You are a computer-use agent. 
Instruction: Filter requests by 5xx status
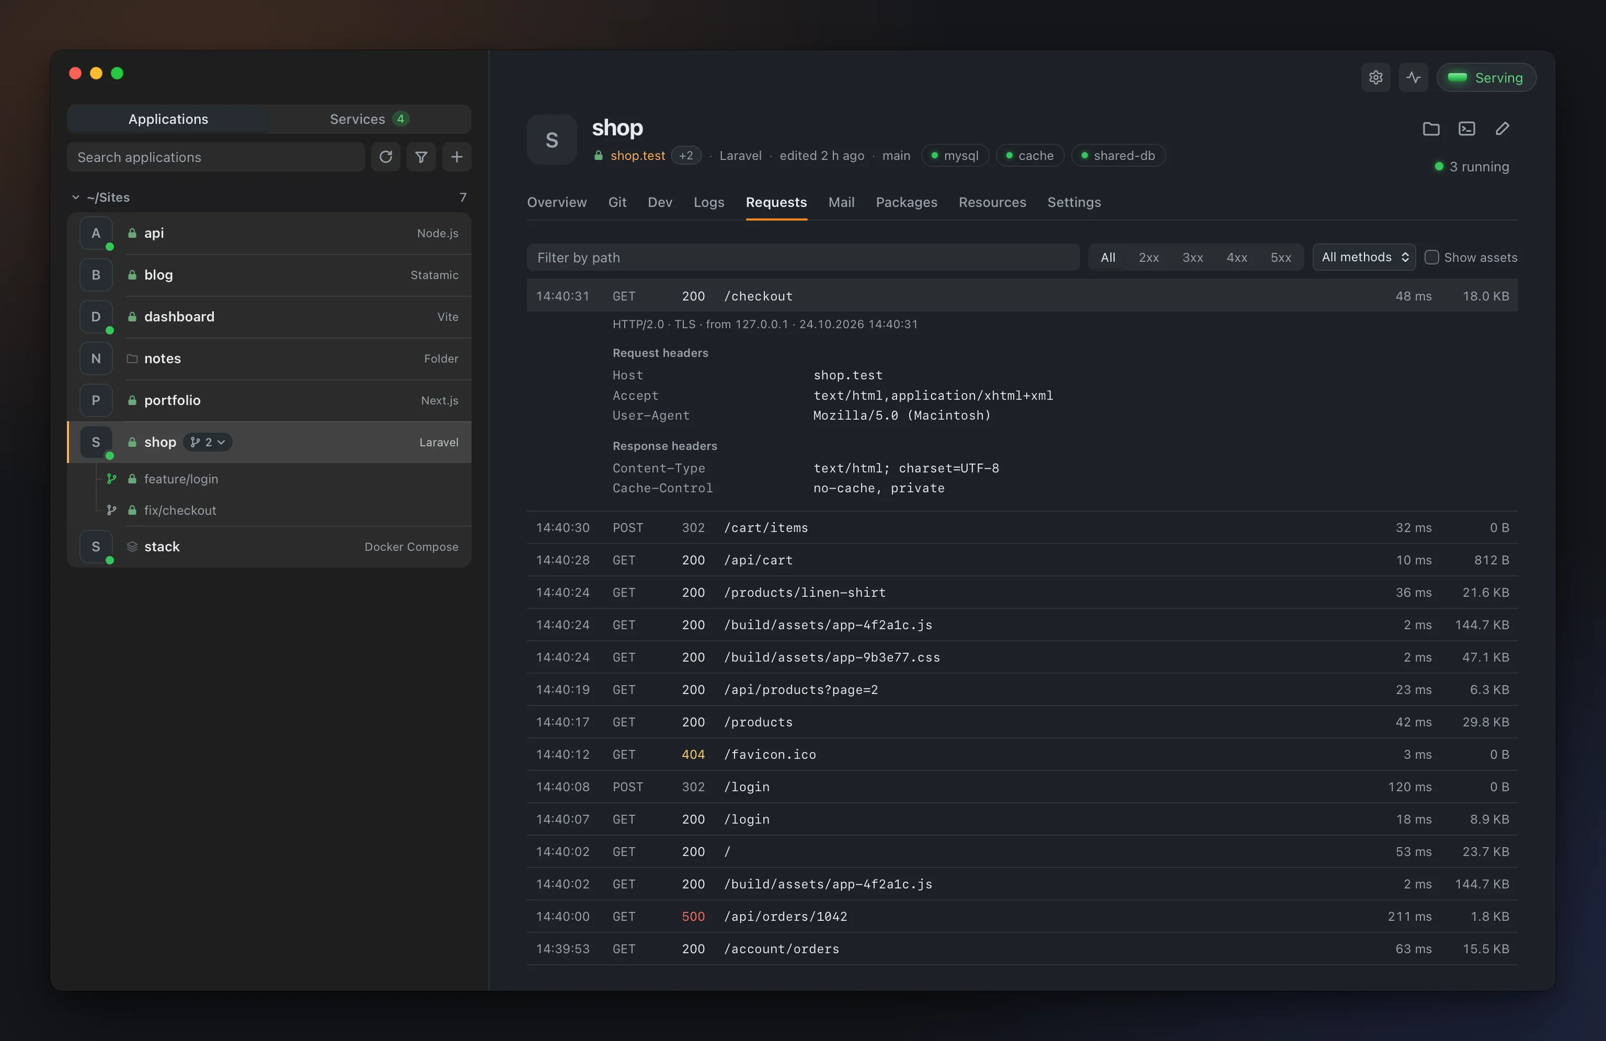coord(1281,258)
